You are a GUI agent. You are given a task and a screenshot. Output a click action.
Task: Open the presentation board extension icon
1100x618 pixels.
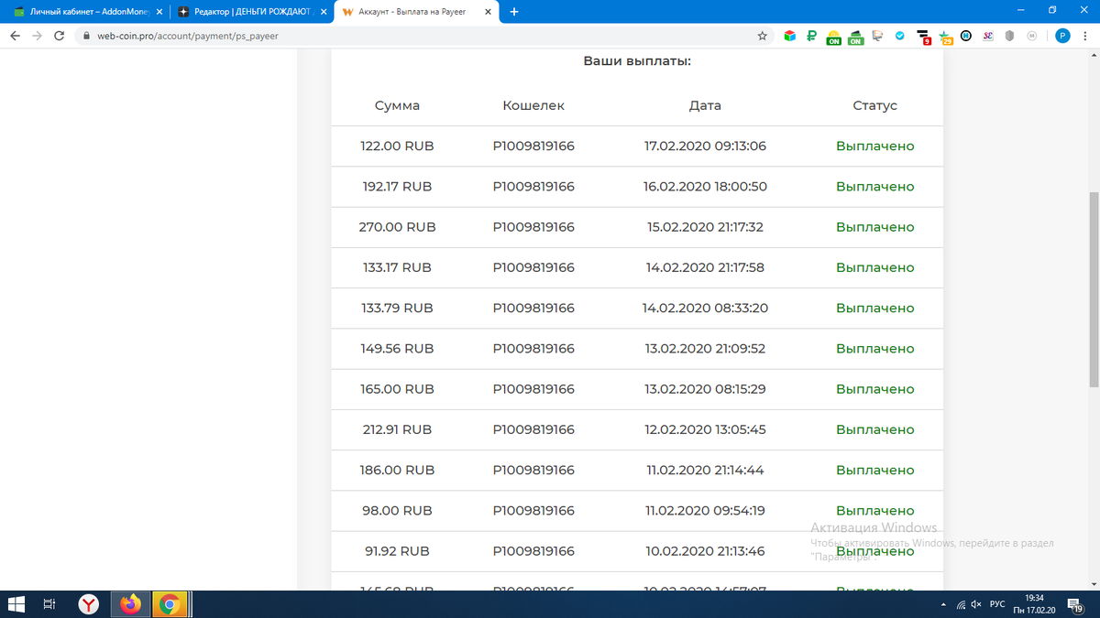[x=877, y=37]
